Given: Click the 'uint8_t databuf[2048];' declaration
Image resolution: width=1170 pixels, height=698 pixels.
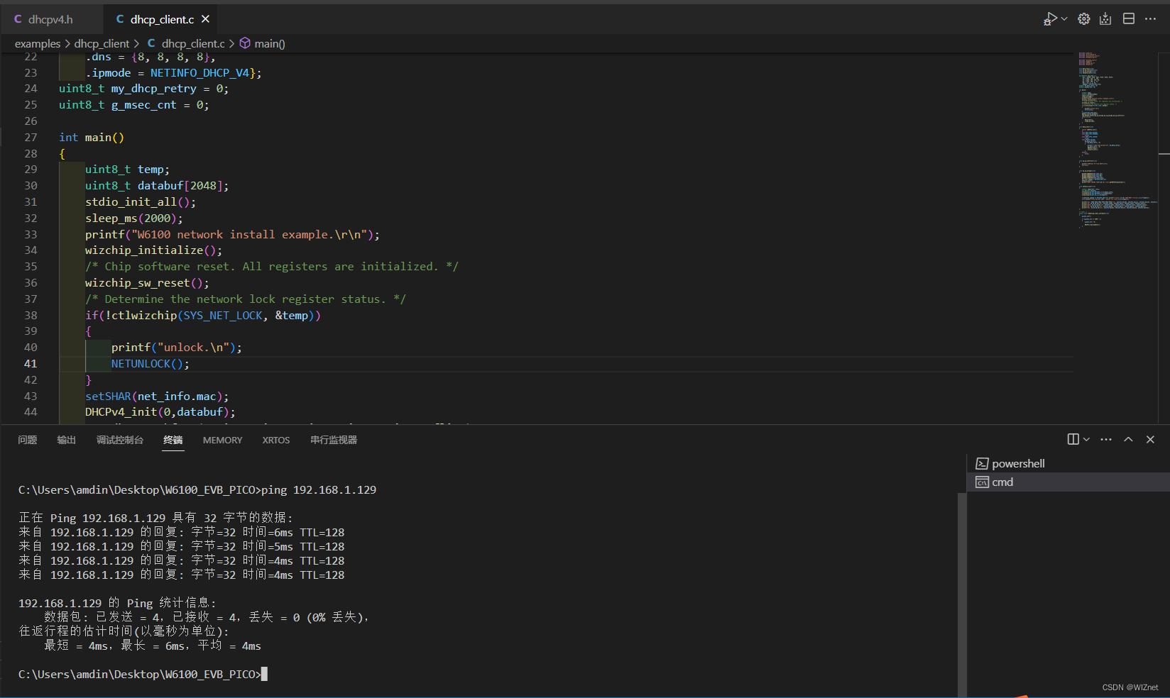Looking at the screenshot, I should pos(157,185).
